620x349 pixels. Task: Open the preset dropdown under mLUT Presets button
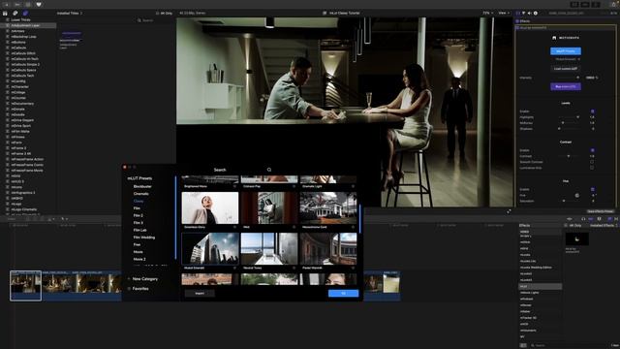point(568,59)
